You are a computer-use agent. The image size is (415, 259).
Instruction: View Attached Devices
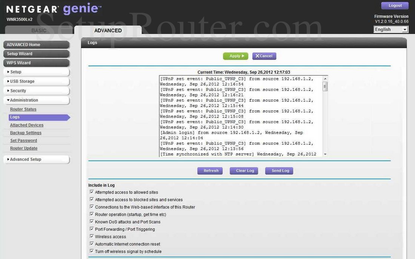click(x=26, y=125)
